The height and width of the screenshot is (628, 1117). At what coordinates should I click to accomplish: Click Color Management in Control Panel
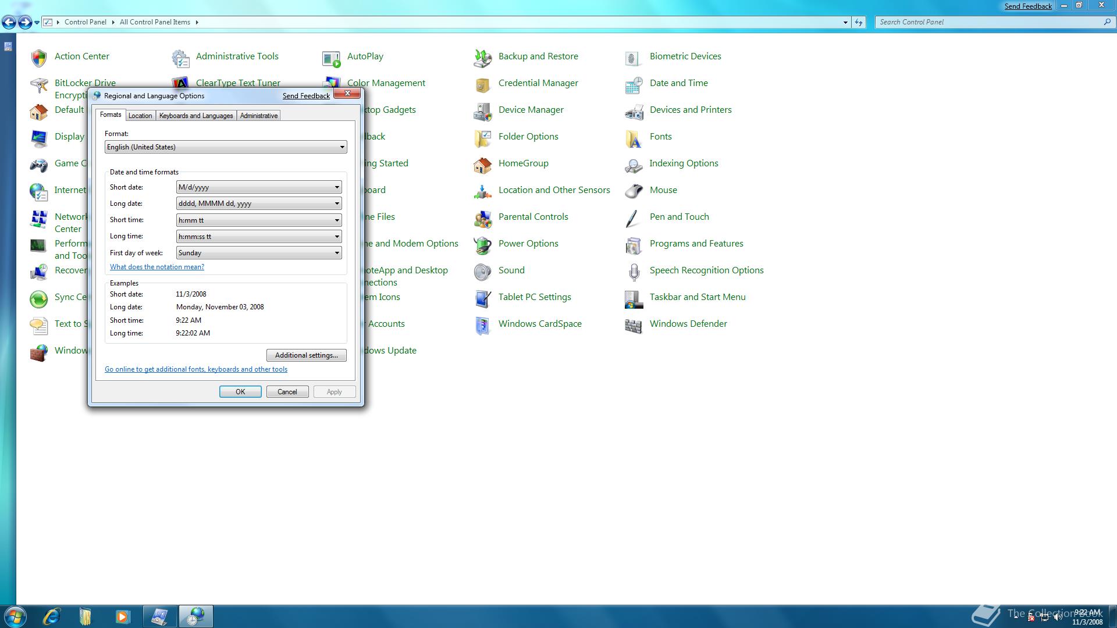[x=386, y=83]
